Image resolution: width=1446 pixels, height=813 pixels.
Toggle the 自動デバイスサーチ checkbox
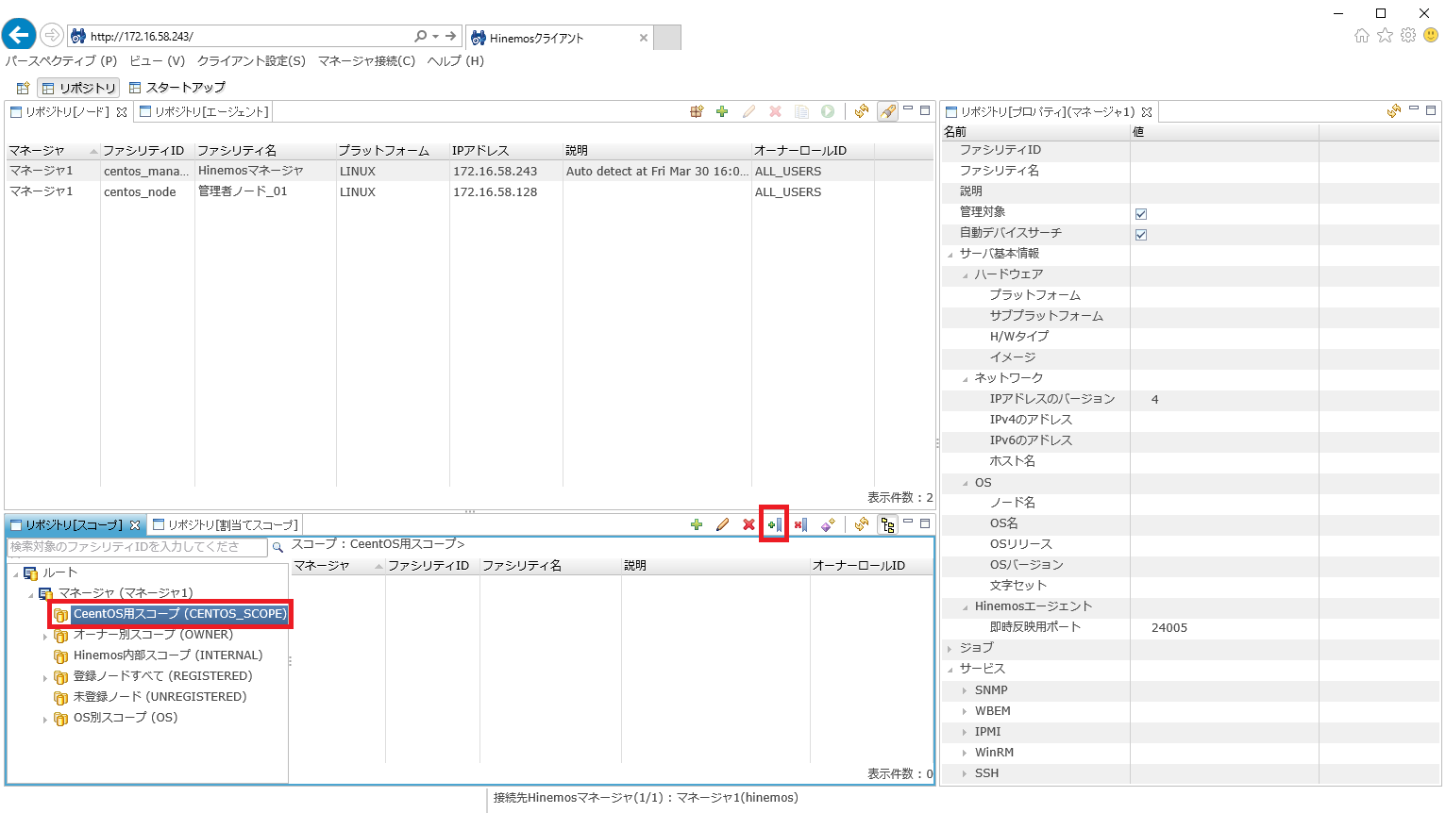point(1141,235)
